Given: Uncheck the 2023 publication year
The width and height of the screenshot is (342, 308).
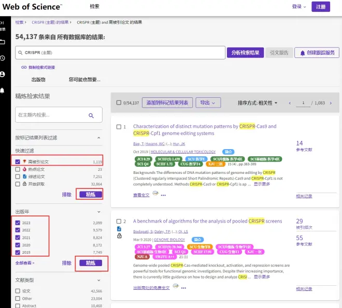Looking at the screenshot, I should coord(18,223).
